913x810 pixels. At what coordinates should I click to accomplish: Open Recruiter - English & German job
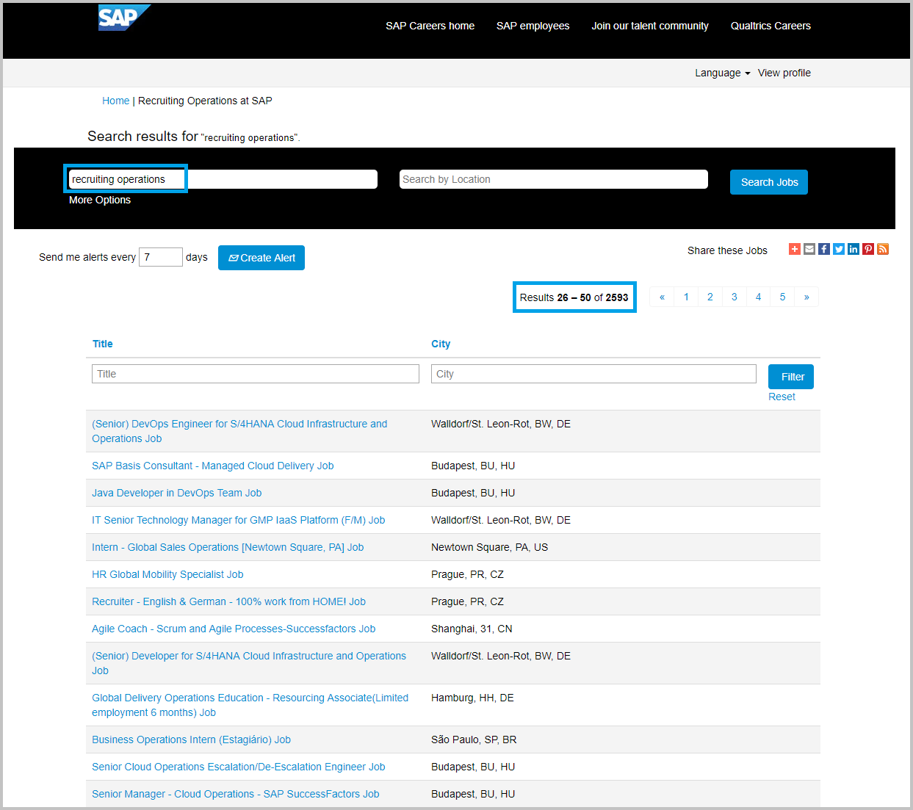tap(229, 601)
